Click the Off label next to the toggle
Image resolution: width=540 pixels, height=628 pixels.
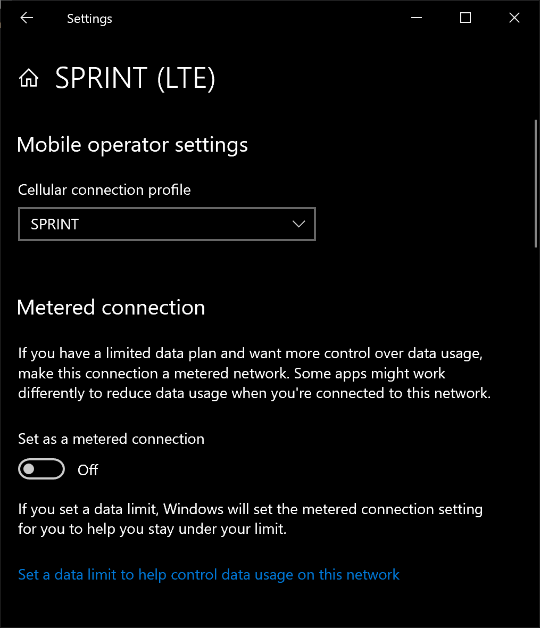click(x=88, y=470)
